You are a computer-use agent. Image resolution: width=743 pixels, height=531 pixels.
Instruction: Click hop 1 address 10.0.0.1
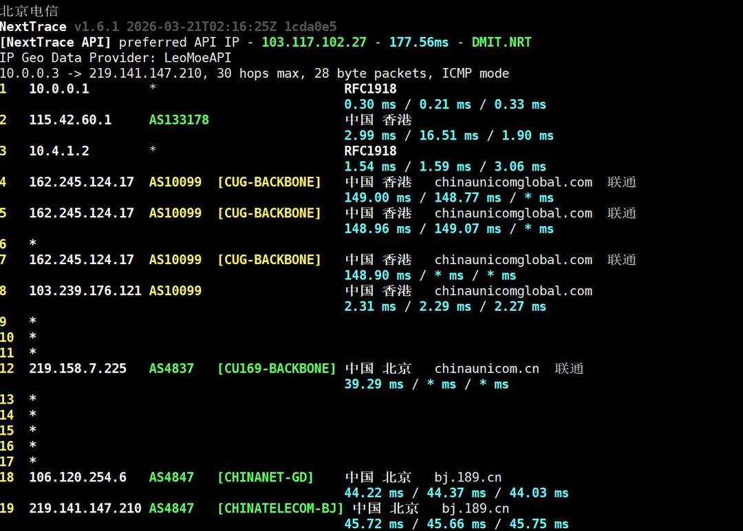(x=58, y=89)
